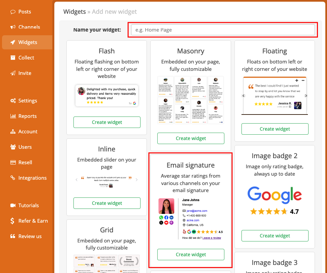Screen dimensions: 327x273
Task: Click Widgets breadcrumb link
Action: point(74,12)
